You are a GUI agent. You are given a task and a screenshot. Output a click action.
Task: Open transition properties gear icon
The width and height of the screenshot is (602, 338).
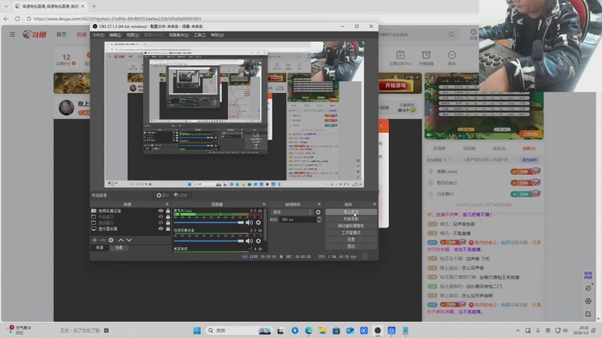click(318, 212)
